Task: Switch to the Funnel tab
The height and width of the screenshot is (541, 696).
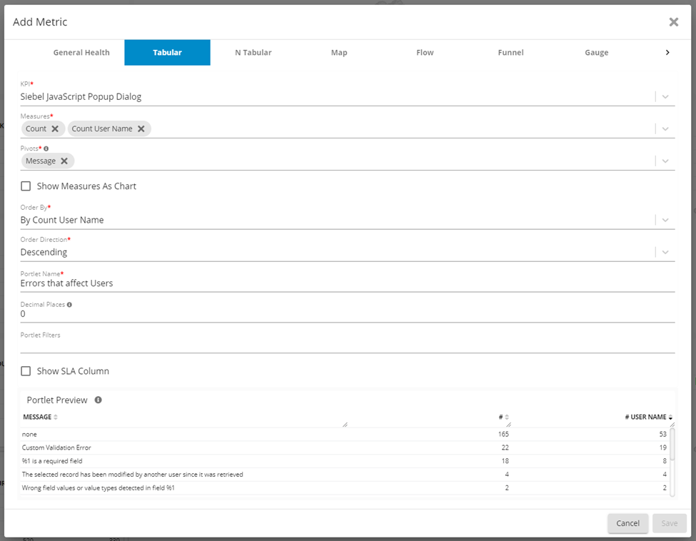Action: coord(510,53)
